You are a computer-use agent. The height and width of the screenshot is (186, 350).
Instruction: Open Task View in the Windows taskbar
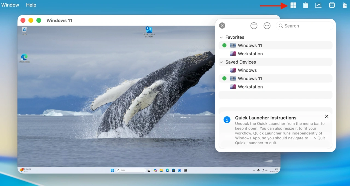click(149, 170)
